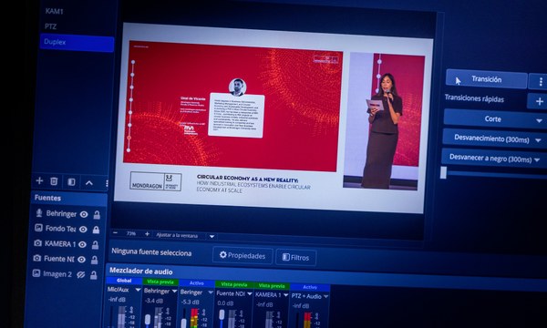Click the Activo label above PTZ + Audio

click(x=310, y=287)
